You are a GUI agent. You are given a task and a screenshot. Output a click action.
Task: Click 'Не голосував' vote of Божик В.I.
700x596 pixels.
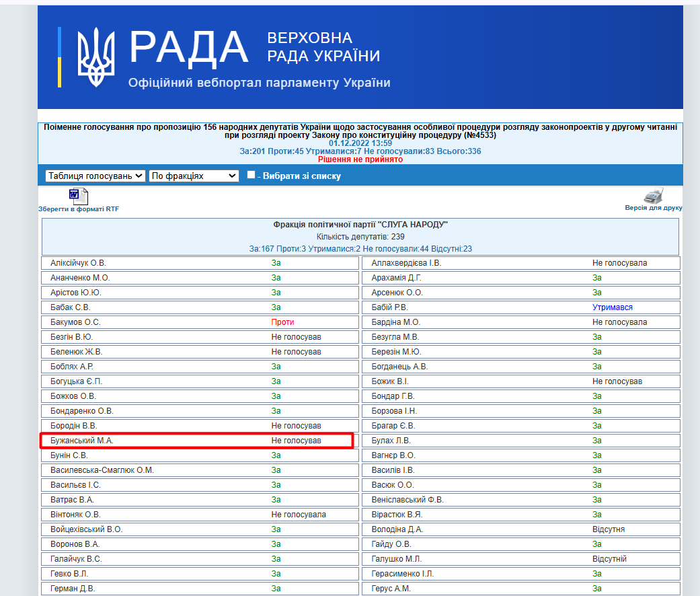pyautogui.click(x=617, y=381)
